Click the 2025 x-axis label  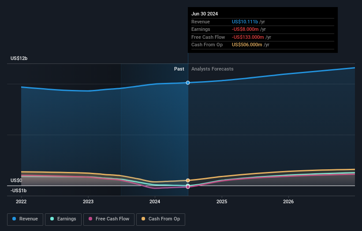(x=222, y=201)
